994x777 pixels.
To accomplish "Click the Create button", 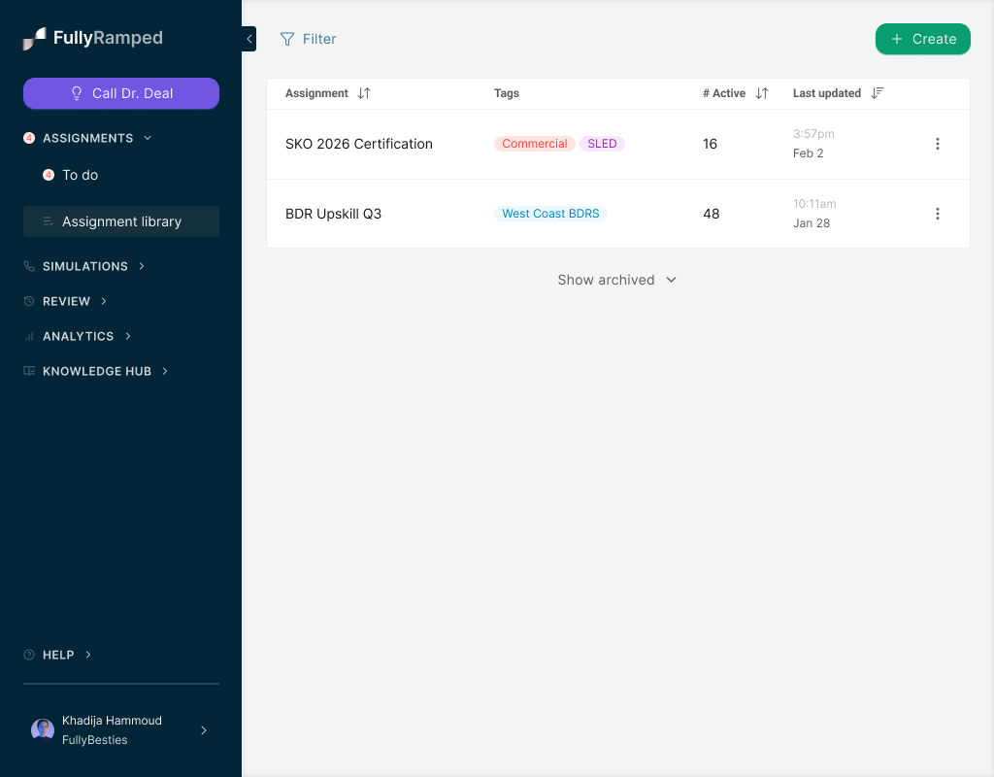I will (x=922, y=39).
